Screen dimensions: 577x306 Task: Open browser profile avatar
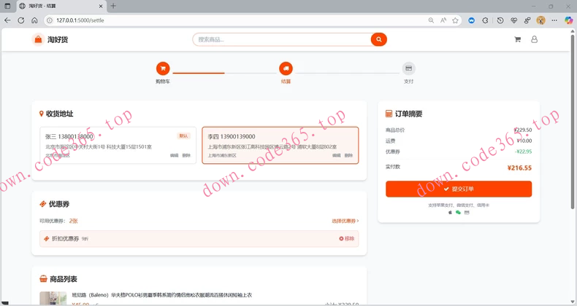(540, 20)
